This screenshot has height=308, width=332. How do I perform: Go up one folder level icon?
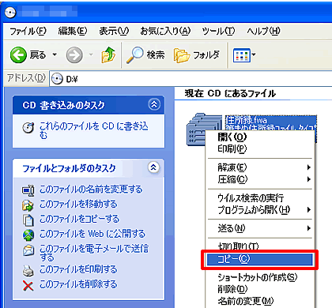(108, 54)
